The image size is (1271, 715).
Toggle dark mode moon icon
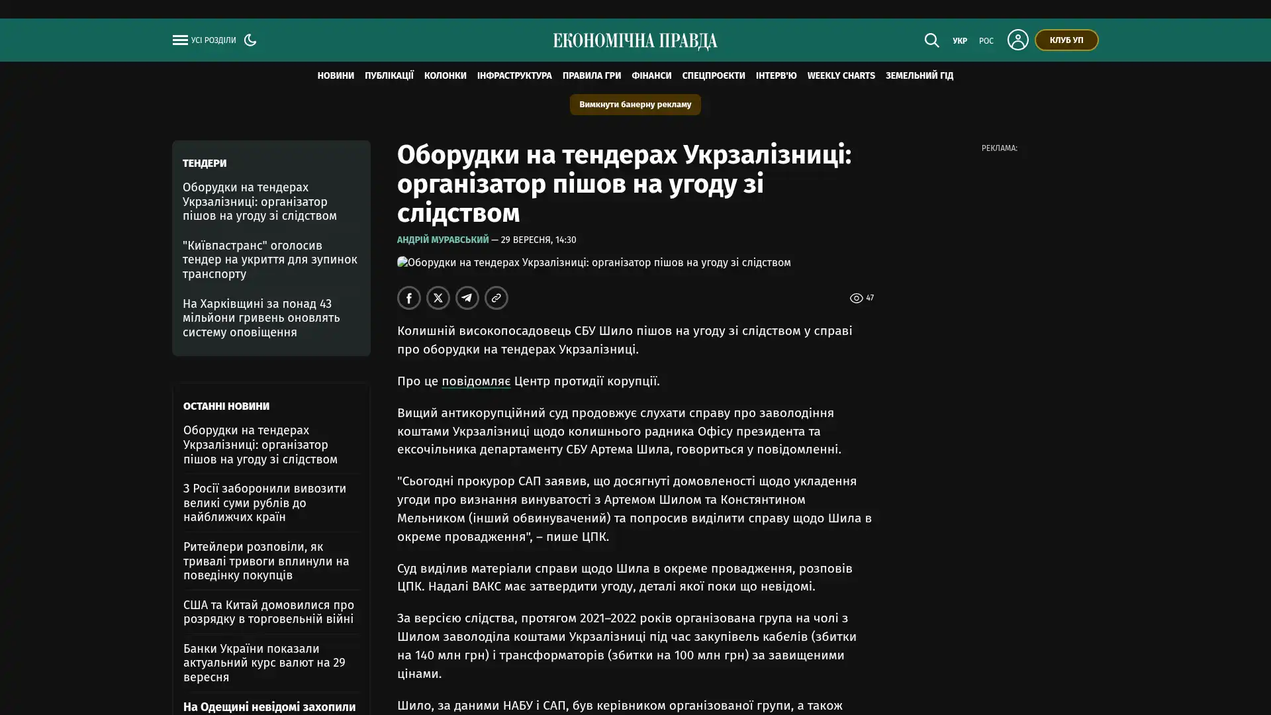coord(250,40)
